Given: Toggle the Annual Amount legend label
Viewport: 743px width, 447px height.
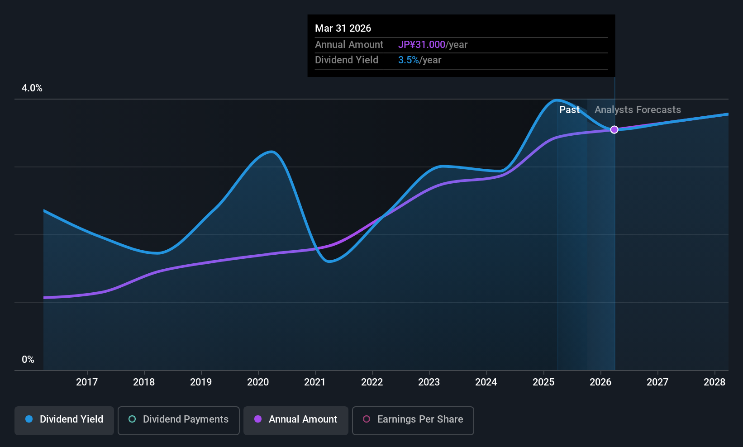Looking at the screenshot, I should tap(303, 419).
